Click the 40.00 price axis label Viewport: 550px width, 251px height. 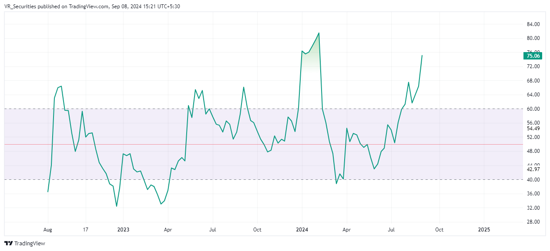(533, 180)
